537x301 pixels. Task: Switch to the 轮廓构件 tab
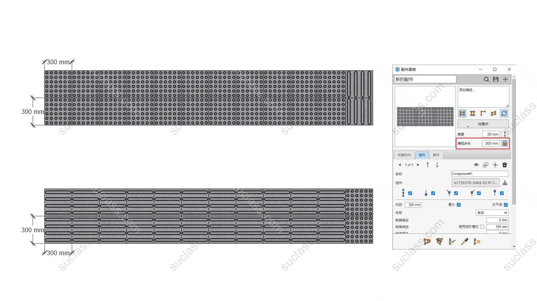click(404, 155)
